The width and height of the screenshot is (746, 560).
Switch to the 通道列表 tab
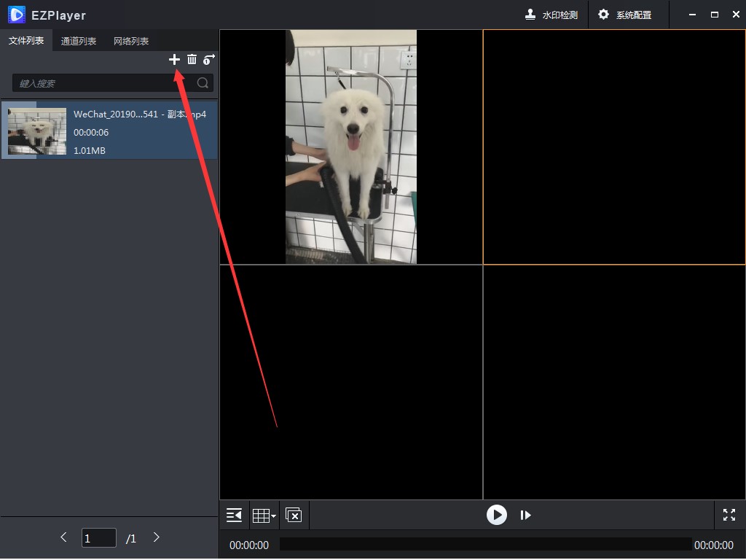pos(79,41)
